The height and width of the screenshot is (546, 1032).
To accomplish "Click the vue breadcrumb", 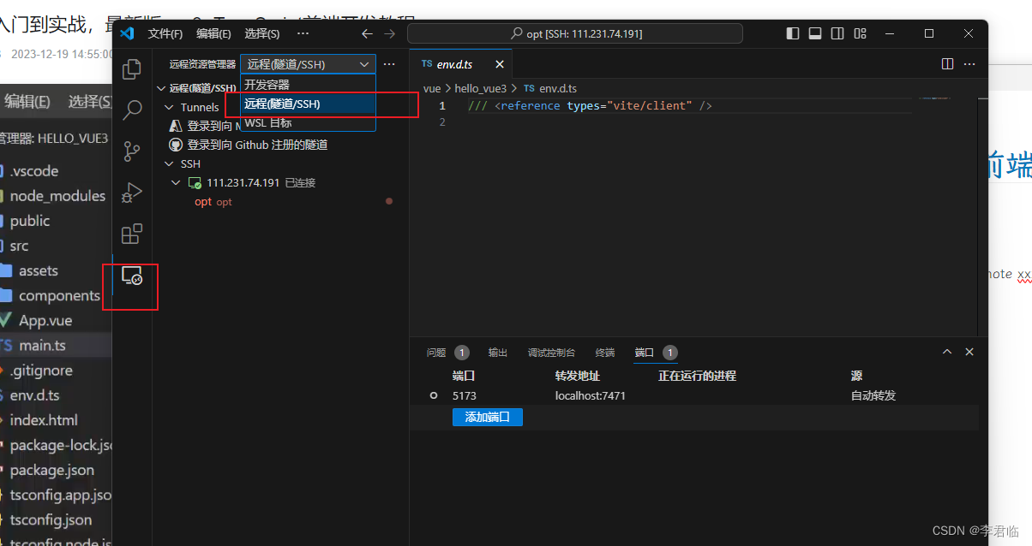I will 432,88.
